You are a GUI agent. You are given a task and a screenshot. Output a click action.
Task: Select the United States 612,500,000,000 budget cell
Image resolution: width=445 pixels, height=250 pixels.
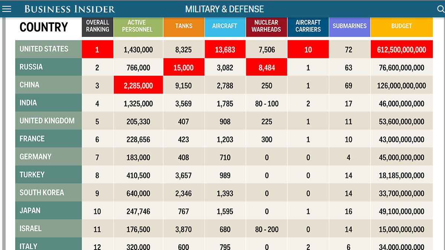click(402, 50)
